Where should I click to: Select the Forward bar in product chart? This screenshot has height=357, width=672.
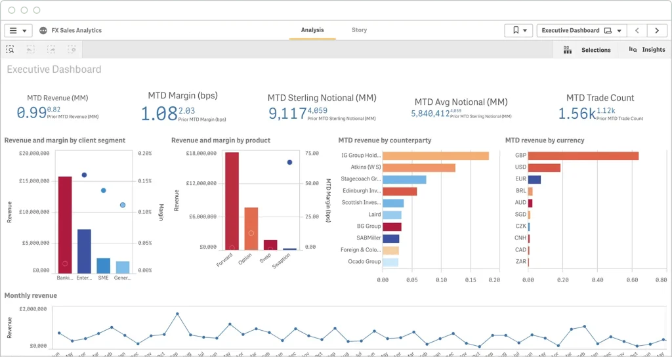pos(232,200)
